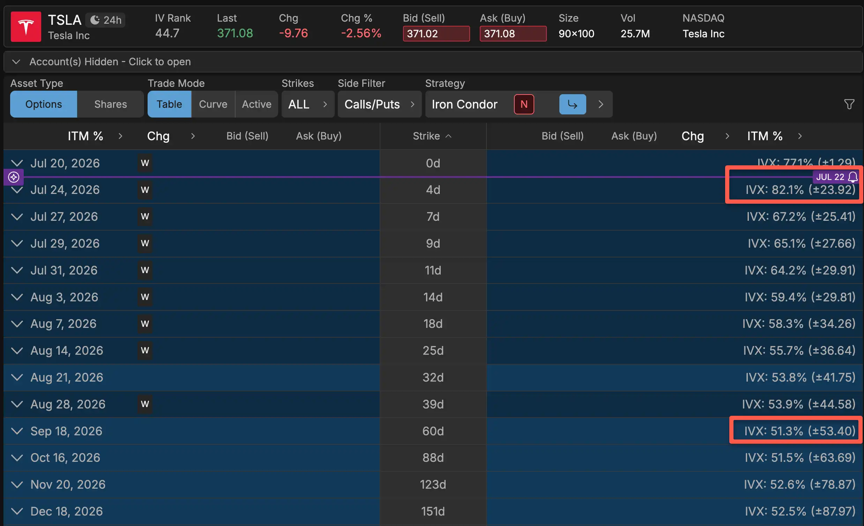864x526 pixels.
Task: Click the W weekly badge on Aug 28
Action: point(145,404)
